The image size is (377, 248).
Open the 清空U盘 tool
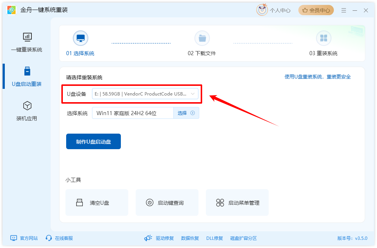pyautogui.click(x=97, y=202)
